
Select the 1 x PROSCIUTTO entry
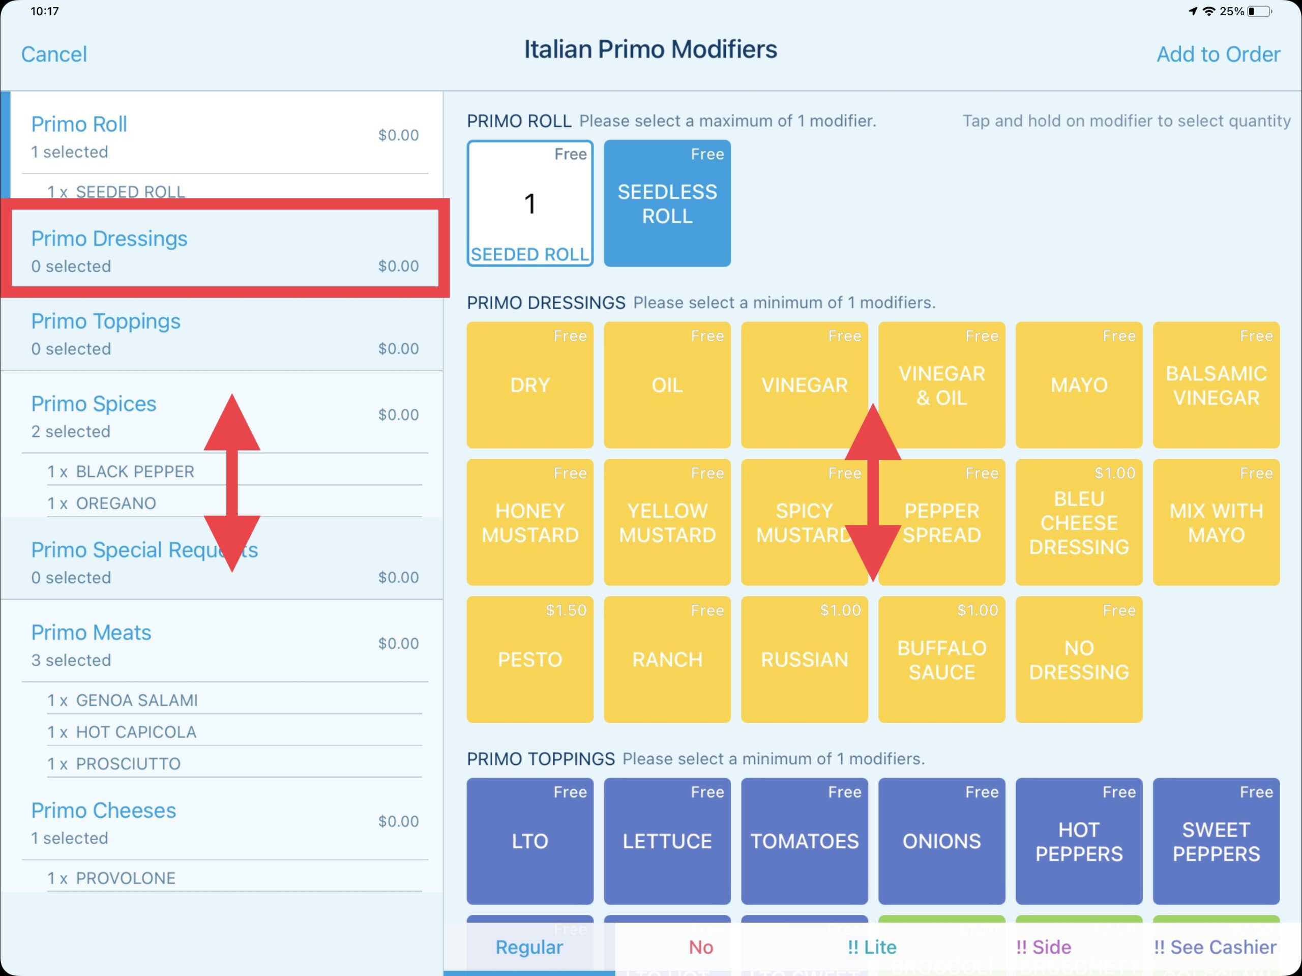coord(234,763)
